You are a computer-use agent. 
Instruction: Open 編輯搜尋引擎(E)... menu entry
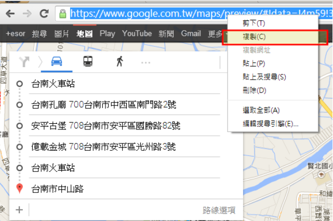270,124
